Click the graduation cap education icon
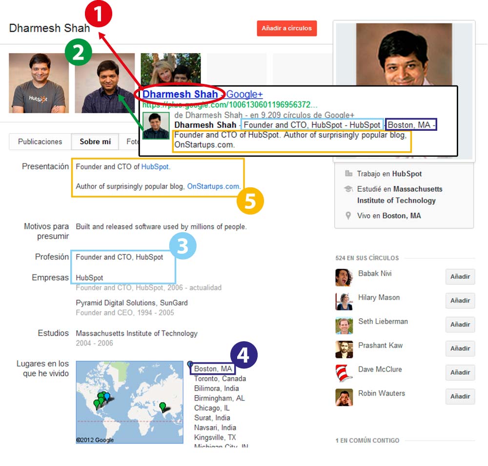Screen dimensions: 488x466 coord(348,189)
